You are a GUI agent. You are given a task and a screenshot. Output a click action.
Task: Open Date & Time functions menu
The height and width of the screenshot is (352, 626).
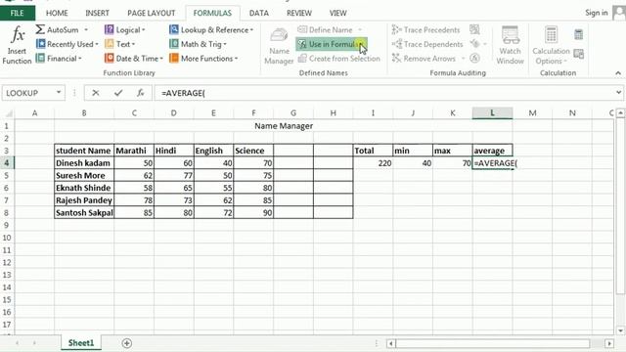point(134,59)
